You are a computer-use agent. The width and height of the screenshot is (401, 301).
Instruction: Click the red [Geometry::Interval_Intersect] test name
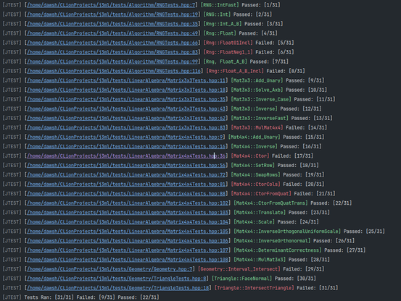coord(239,269)
